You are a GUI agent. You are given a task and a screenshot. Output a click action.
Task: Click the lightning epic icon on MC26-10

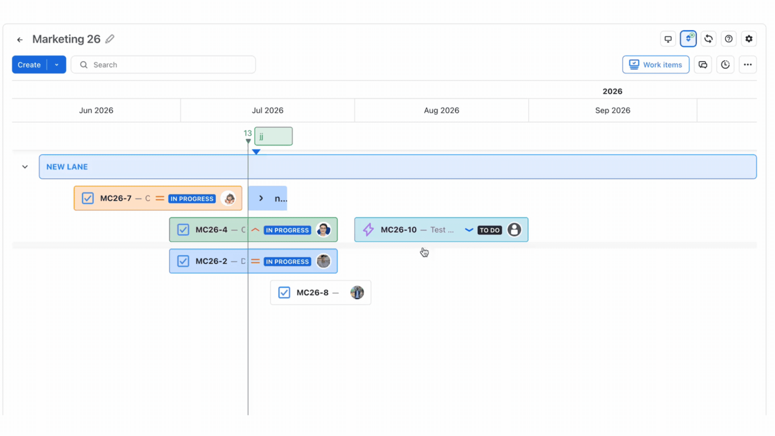click(368, 230)
